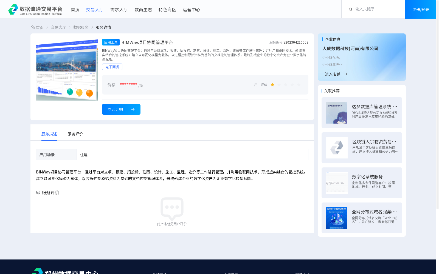Click the 此产品暂无用户评价 message
Viewport: 439px width, 274px height.
coord(172,224)
